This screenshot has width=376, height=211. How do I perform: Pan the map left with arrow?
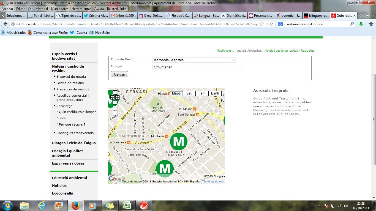[x=112, y=97]
